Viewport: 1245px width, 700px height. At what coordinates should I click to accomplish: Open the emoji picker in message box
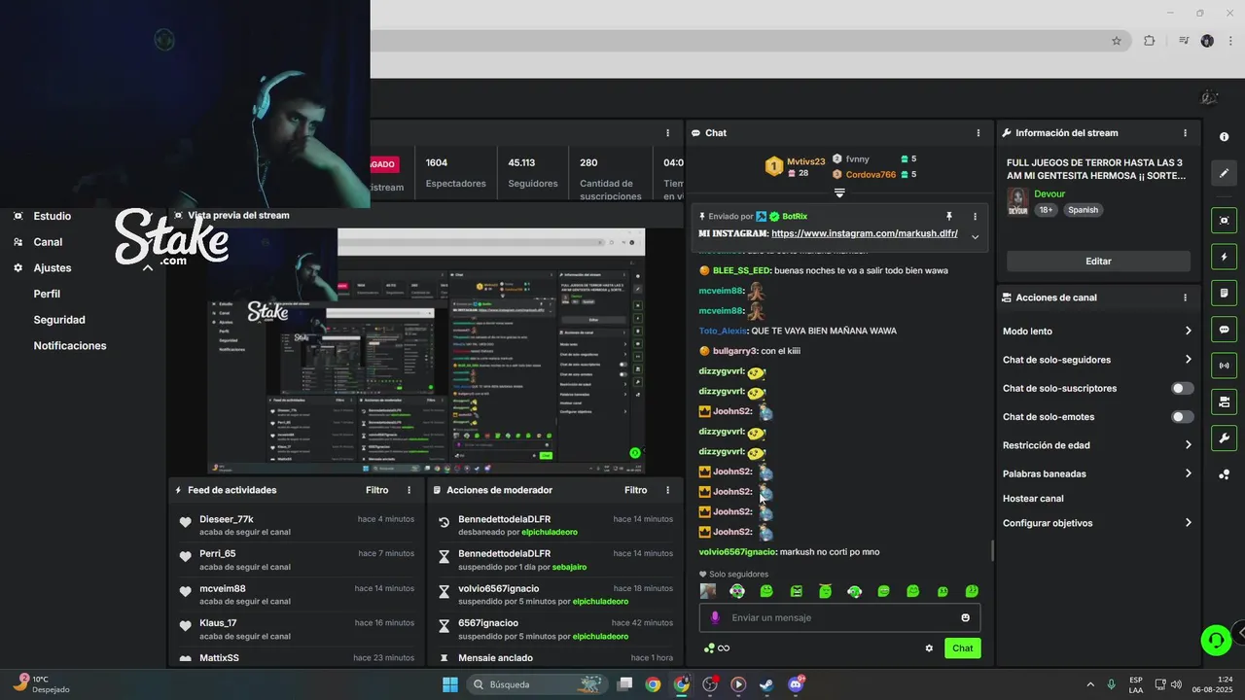click(965, 617)
